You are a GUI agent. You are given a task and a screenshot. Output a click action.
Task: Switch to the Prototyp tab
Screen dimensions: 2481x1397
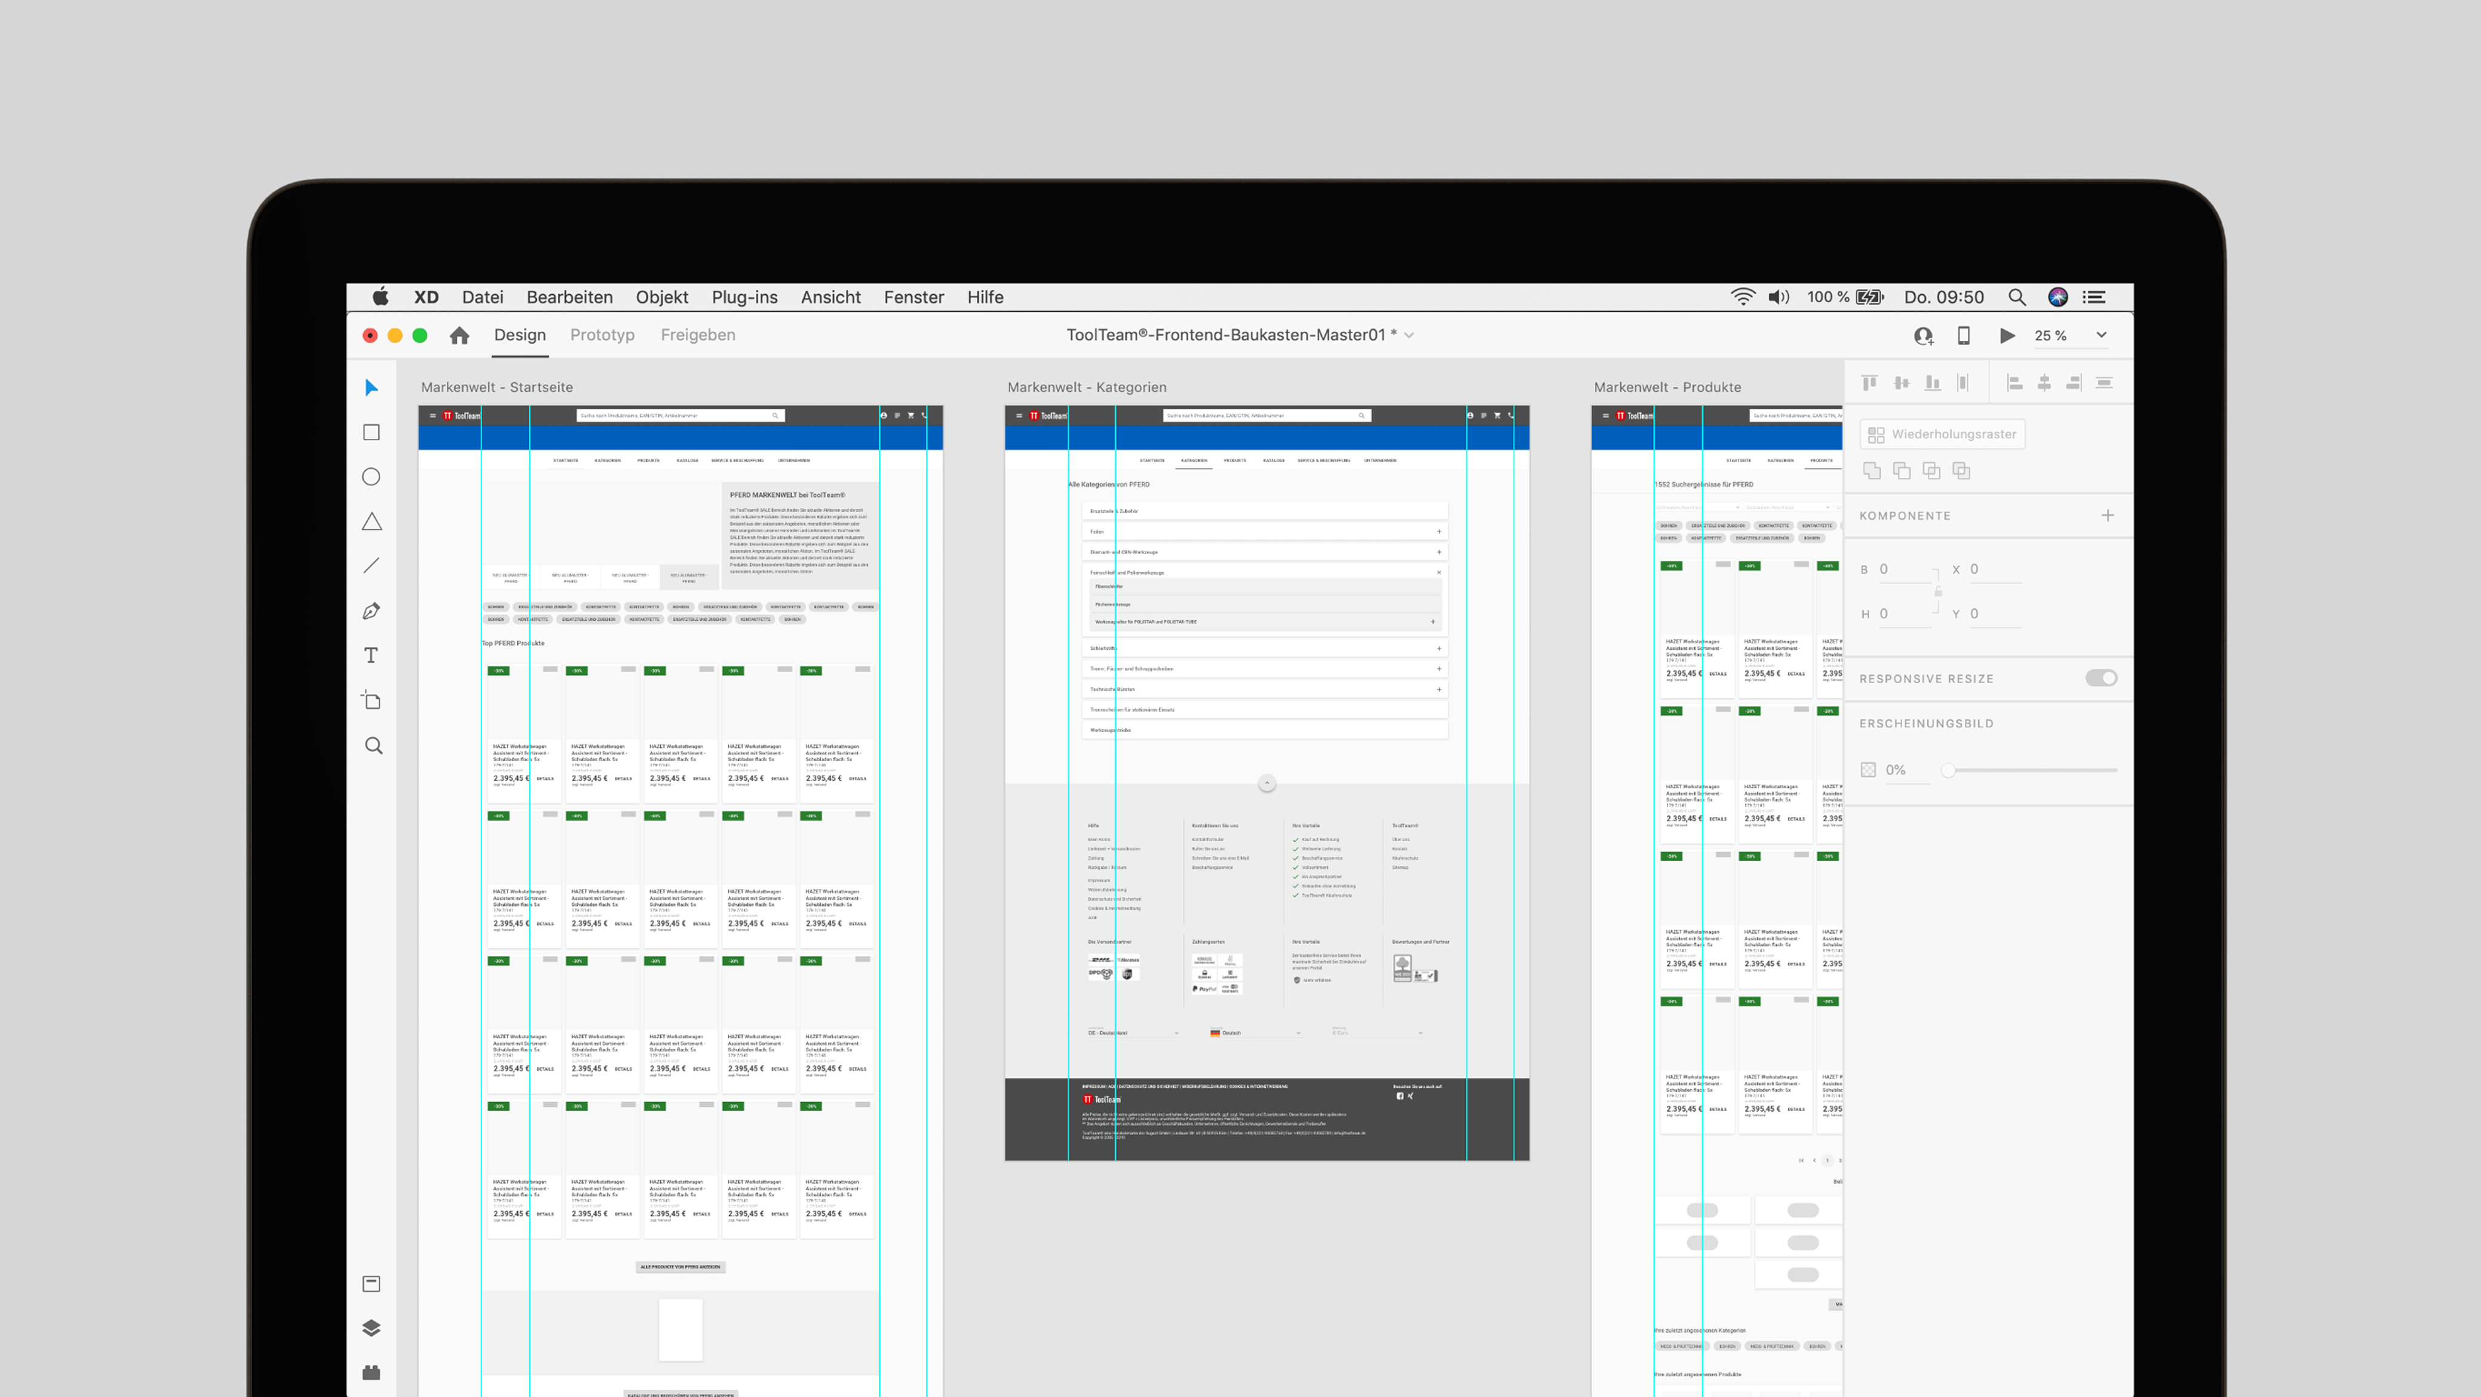click(x=602, y=335)
